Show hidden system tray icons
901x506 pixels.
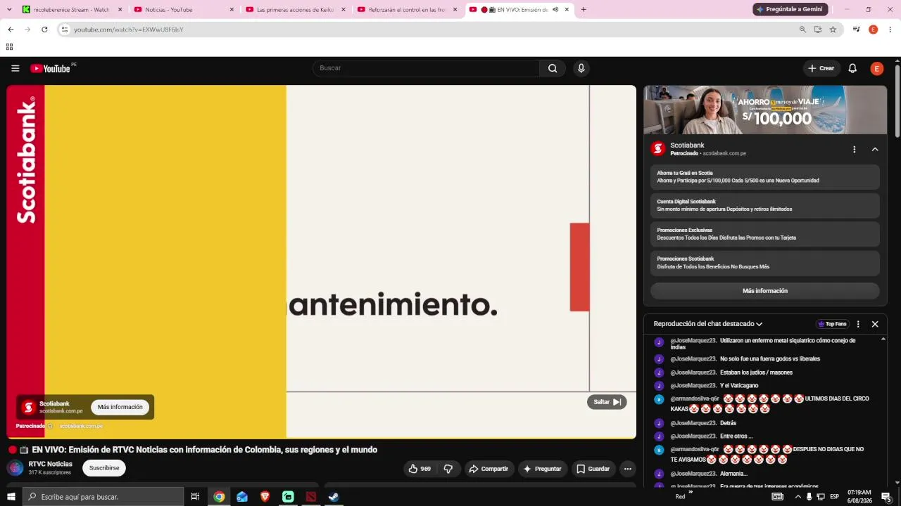tap(798, 497)
